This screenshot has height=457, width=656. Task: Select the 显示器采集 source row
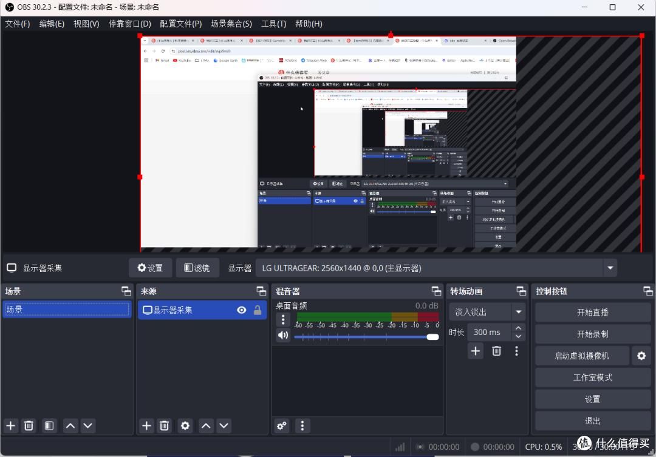click(x=202, y=310)
